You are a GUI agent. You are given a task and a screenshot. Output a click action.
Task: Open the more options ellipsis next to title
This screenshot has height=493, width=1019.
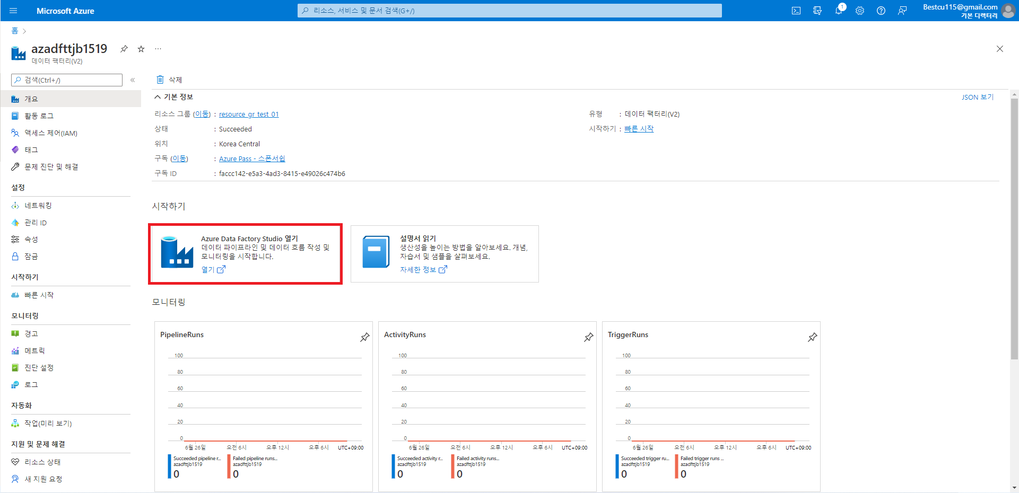tap(158, 49)
